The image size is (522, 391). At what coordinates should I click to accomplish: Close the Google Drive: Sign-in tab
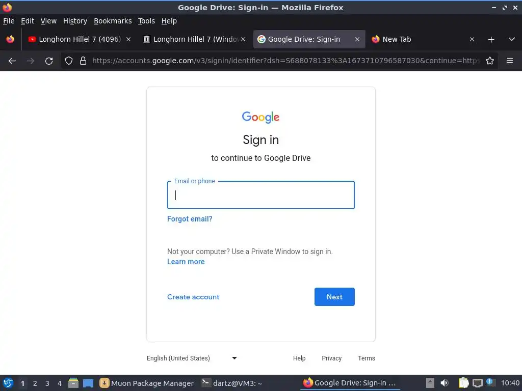pyautogui.click(x=357, y=39)
